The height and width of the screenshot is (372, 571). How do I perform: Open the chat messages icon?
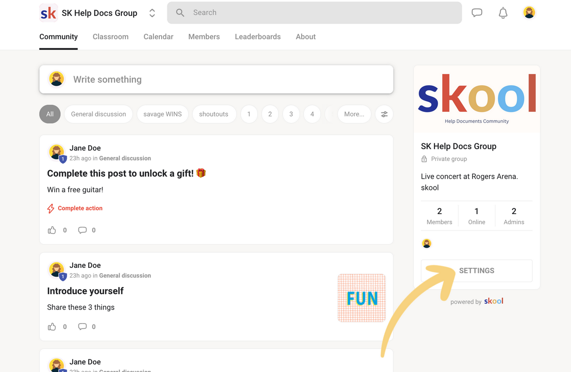point(477,13)
